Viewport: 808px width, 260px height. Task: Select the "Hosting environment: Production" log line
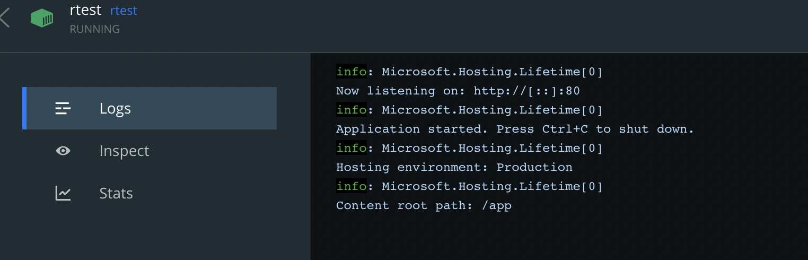(454, 167)
